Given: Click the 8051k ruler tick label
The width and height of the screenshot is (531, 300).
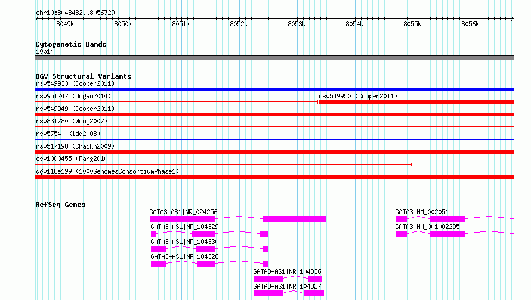Looking at the screenshot, I should [181, 24].
